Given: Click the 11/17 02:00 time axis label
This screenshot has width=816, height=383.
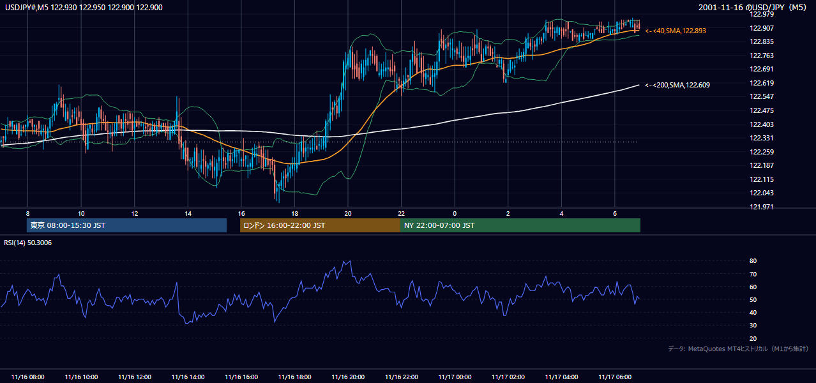Looking at the screenshot, I should [508, 377].
